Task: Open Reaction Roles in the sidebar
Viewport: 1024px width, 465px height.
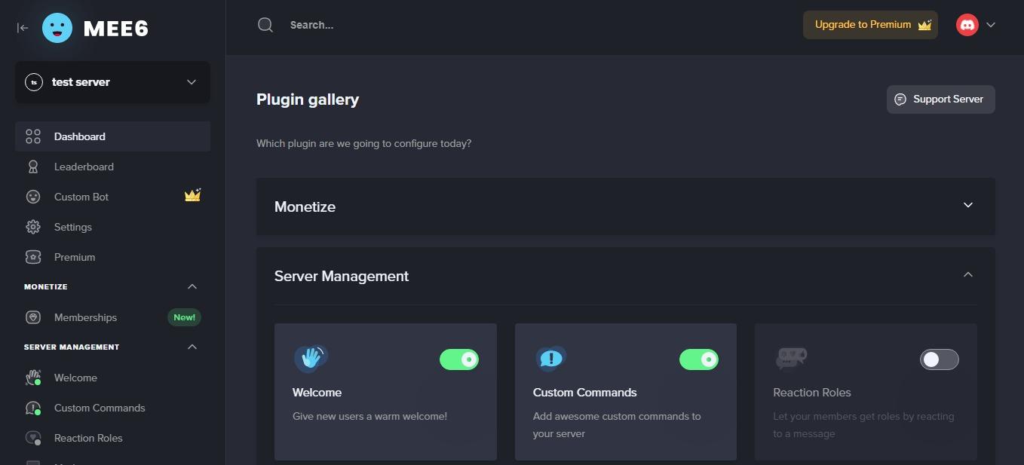Action: point(112,438)
